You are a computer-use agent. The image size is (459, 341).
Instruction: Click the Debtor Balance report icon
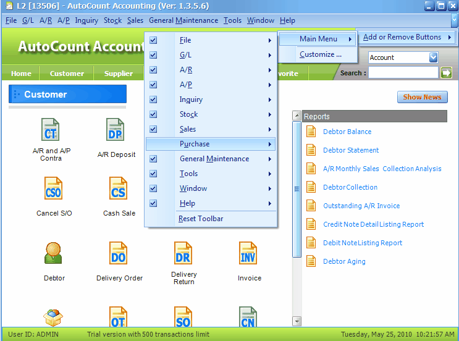click(x=311, y=132)
